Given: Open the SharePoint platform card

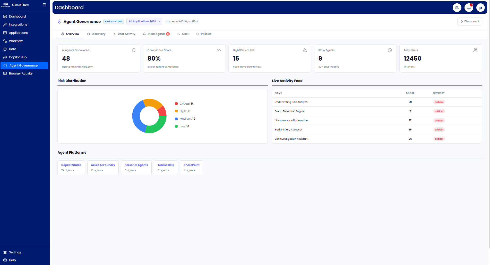Looking at the screenshot, I should coord(192,168).
